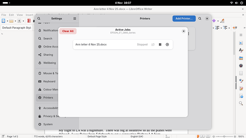Click the zoom slider in status bar
This screenshot has width=246, height=138.
[224, 137]
